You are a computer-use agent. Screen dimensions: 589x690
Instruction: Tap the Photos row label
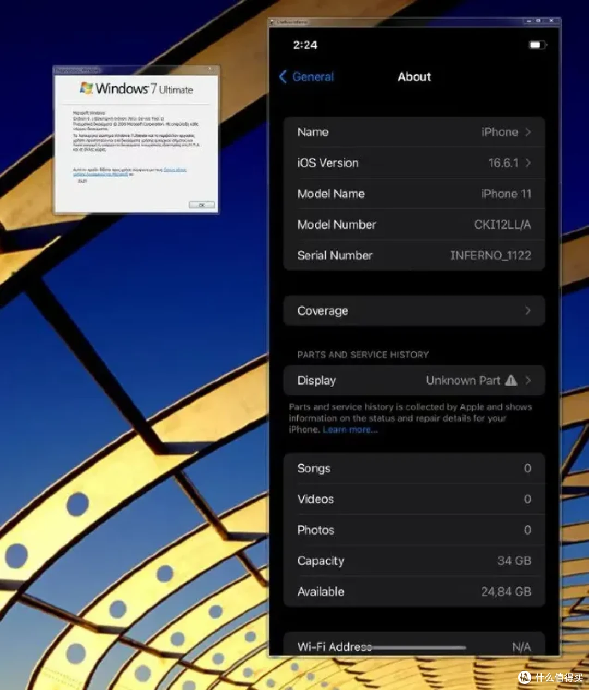pos(316,530)
